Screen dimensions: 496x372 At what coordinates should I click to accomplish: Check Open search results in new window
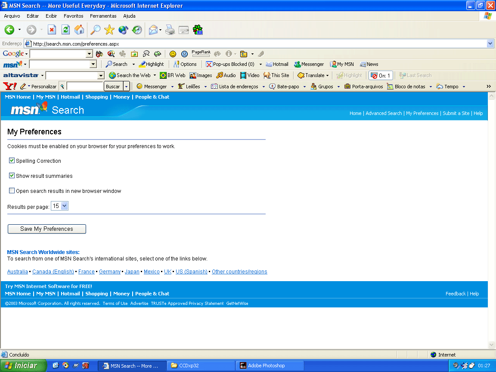[12, 191]
